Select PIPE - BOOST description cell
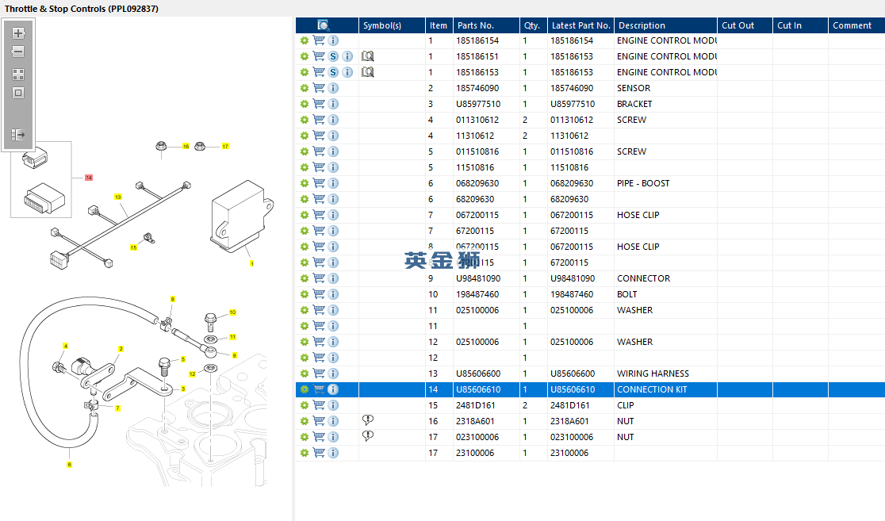 click(665, 183)
